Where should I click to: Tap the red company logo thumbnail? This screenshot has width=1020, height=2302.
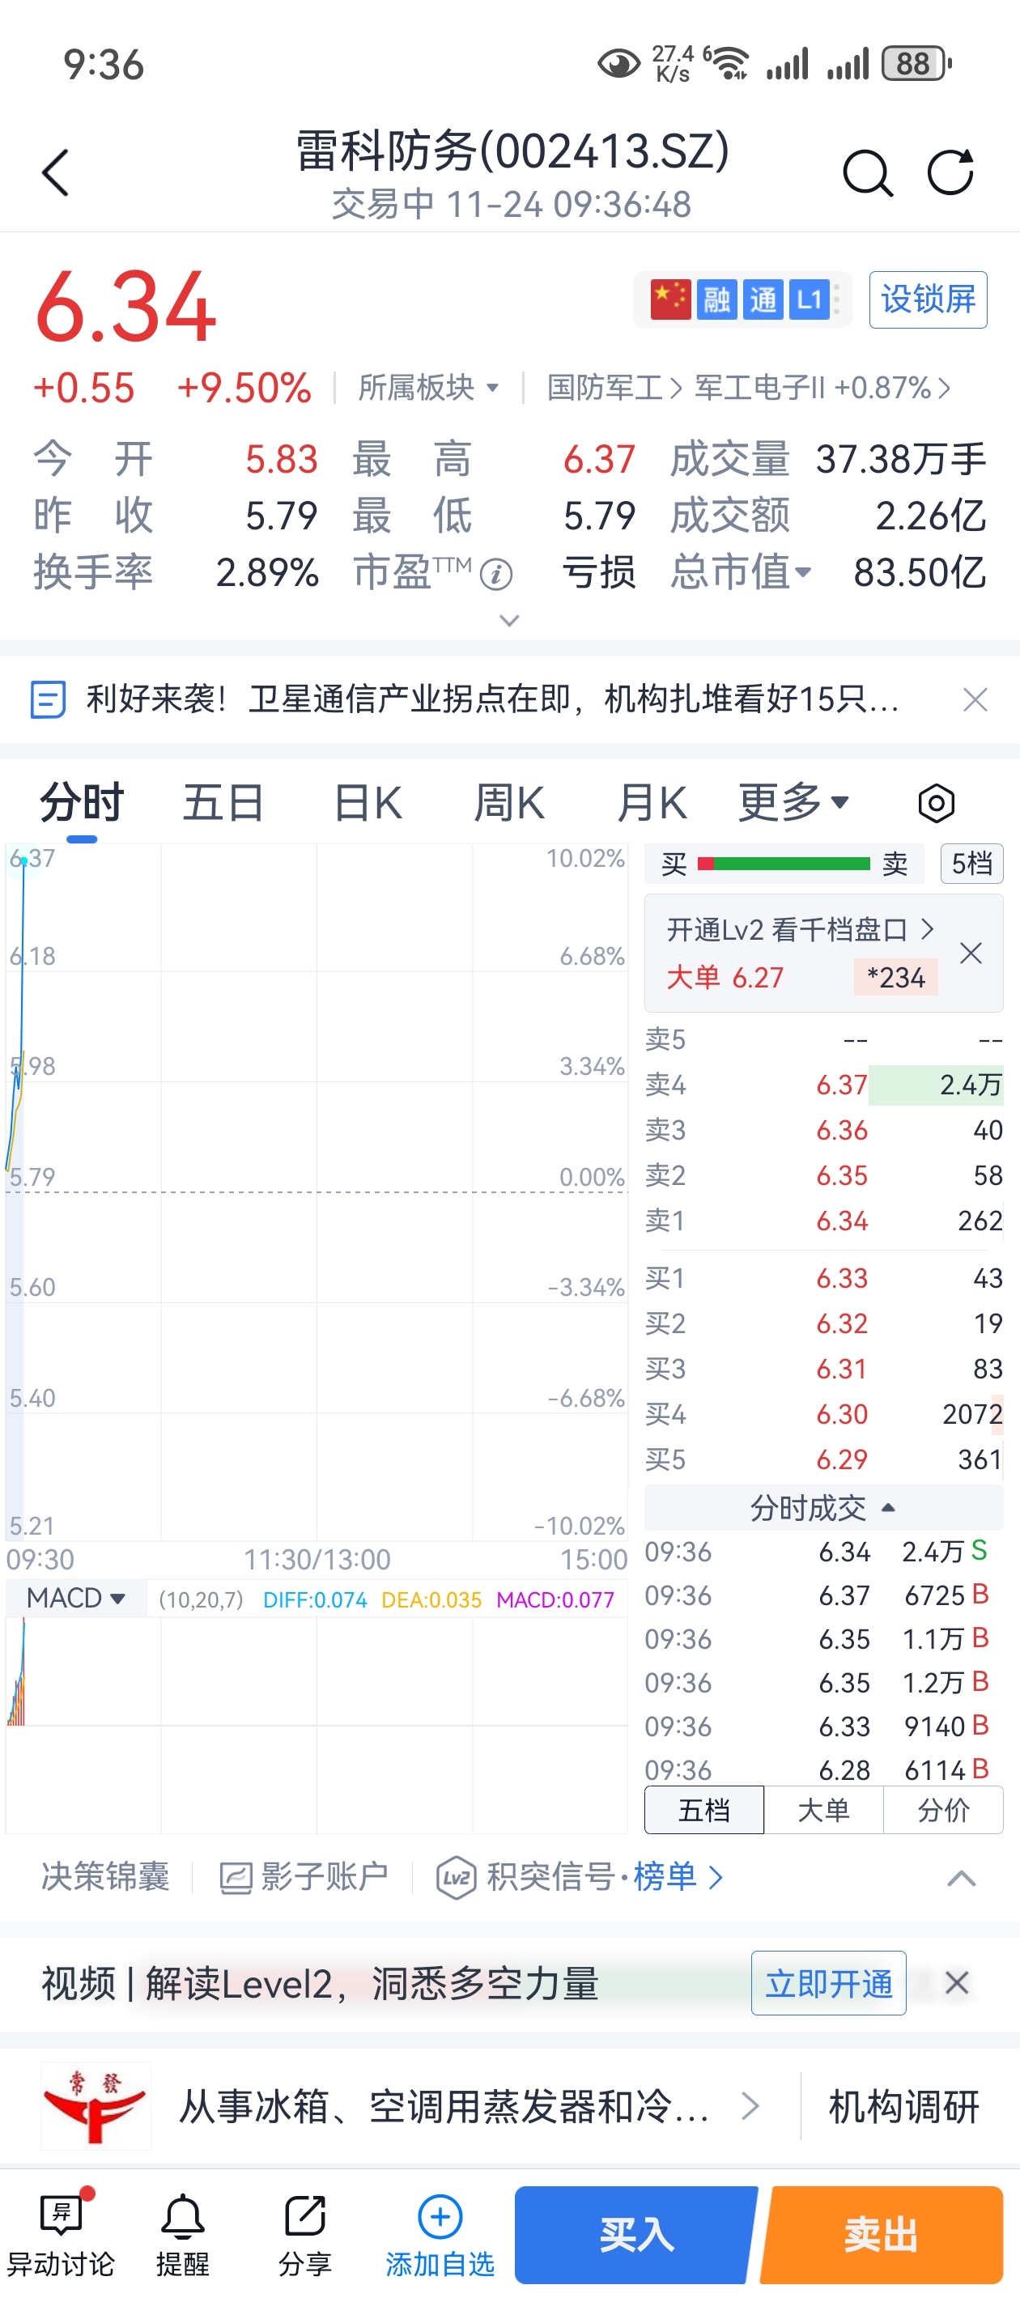pos(96,2105)
